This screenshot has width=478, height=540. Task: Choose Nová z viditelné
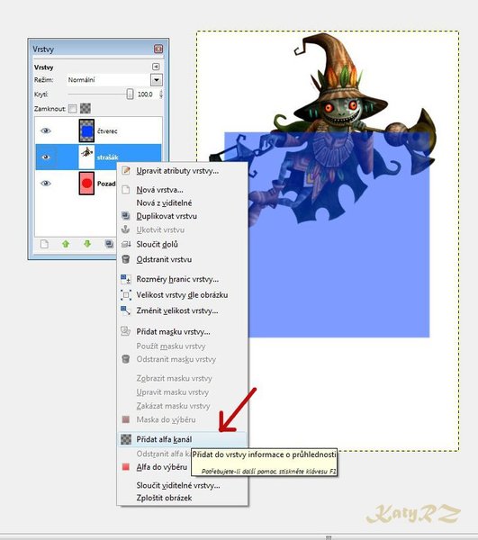182,202
